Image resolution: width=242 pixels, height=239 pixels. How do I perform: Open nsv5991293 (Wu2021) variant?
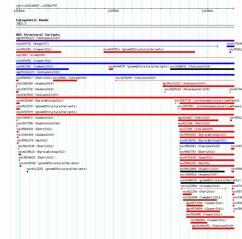195,163
